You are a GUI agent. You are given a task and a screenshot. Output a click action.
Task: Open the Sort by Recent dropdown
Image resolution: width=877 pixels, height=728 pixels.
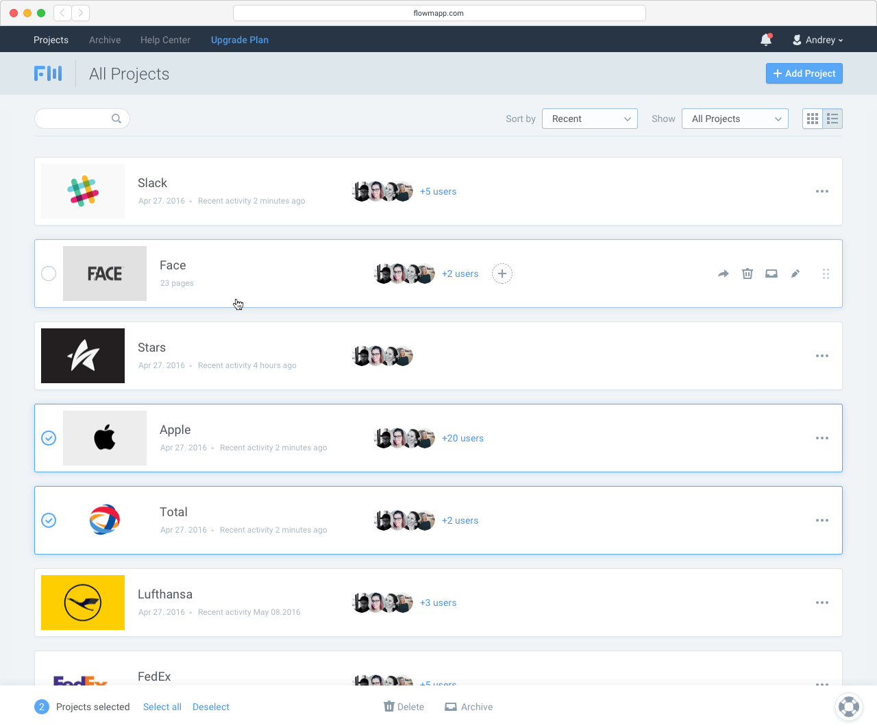click(x=590, y=119)
